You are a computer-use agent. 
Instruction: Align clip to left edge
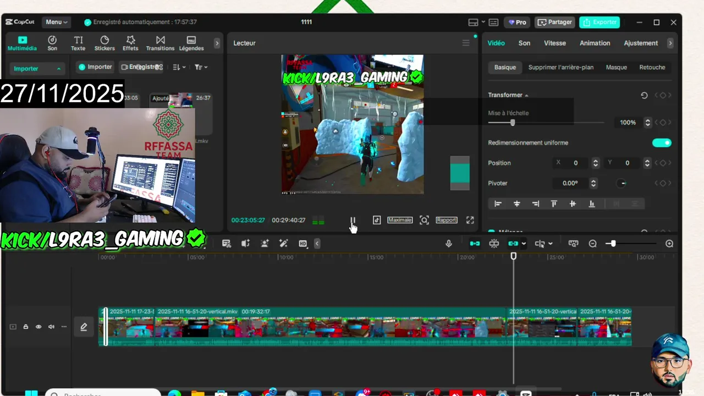(x=498, y=204)
